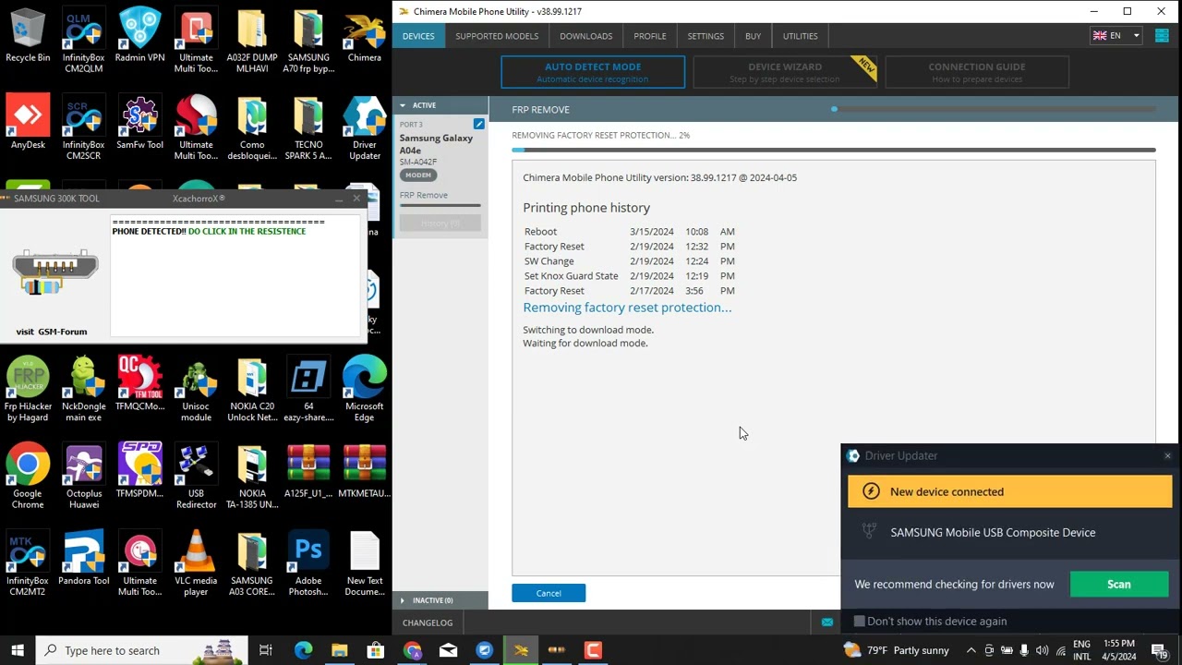Open the AnyDesk desktop shortcut

[28, 125]
